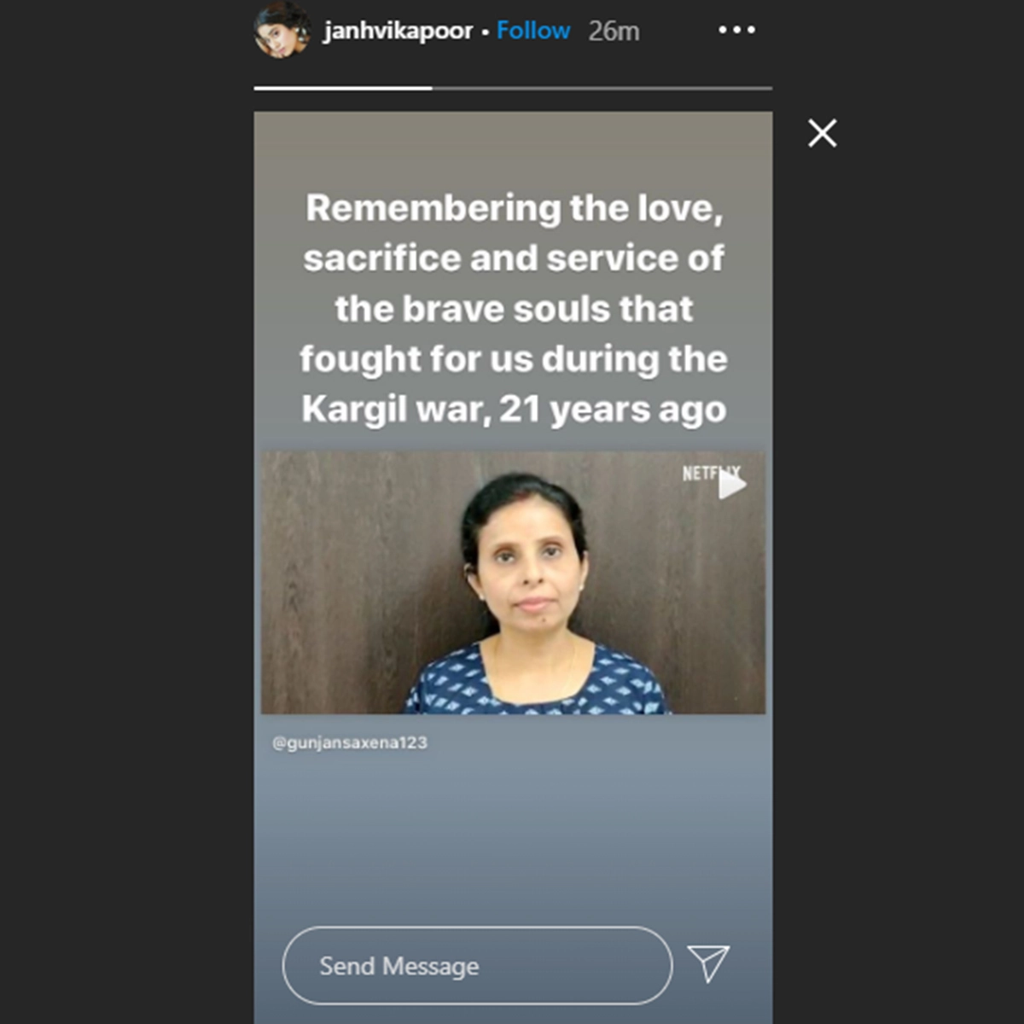This screenshot has width=1024, height=1024.
Task: Open the three-dot more options menu
Action: pyautogui.click(x=736, y=30)
